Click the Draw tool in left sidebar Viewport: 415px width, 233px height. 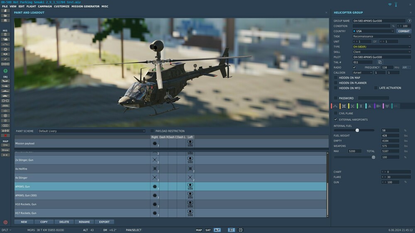point(5,150)
